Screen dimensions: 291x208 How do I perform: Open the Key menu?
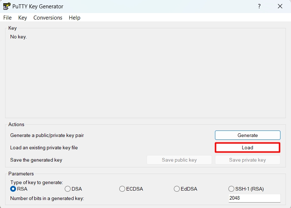point(23,18)
